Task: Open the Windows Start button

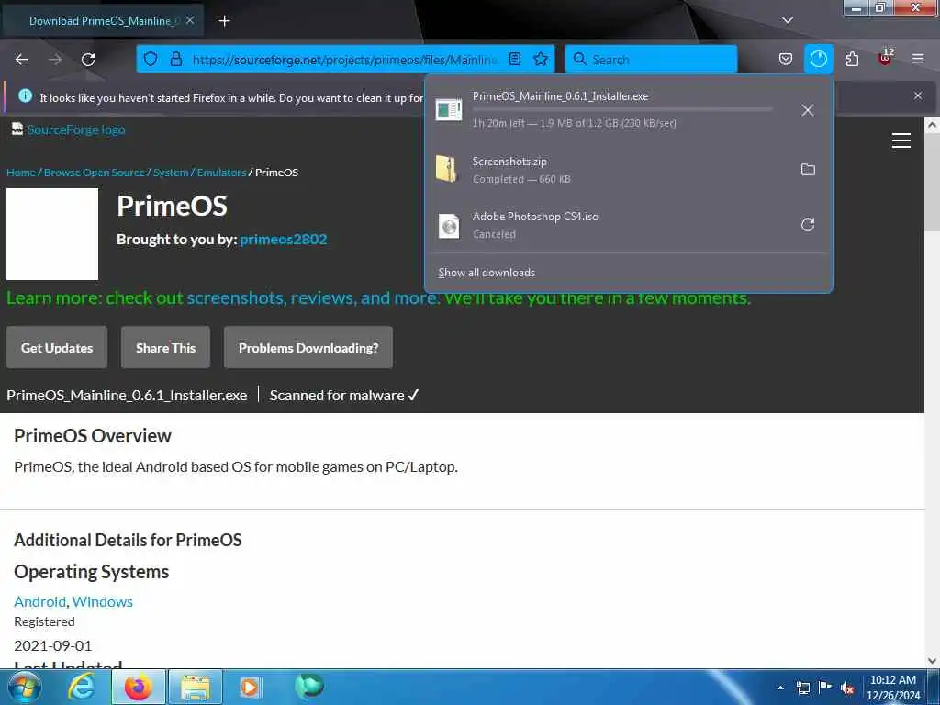Action: (x=25, y=687)
